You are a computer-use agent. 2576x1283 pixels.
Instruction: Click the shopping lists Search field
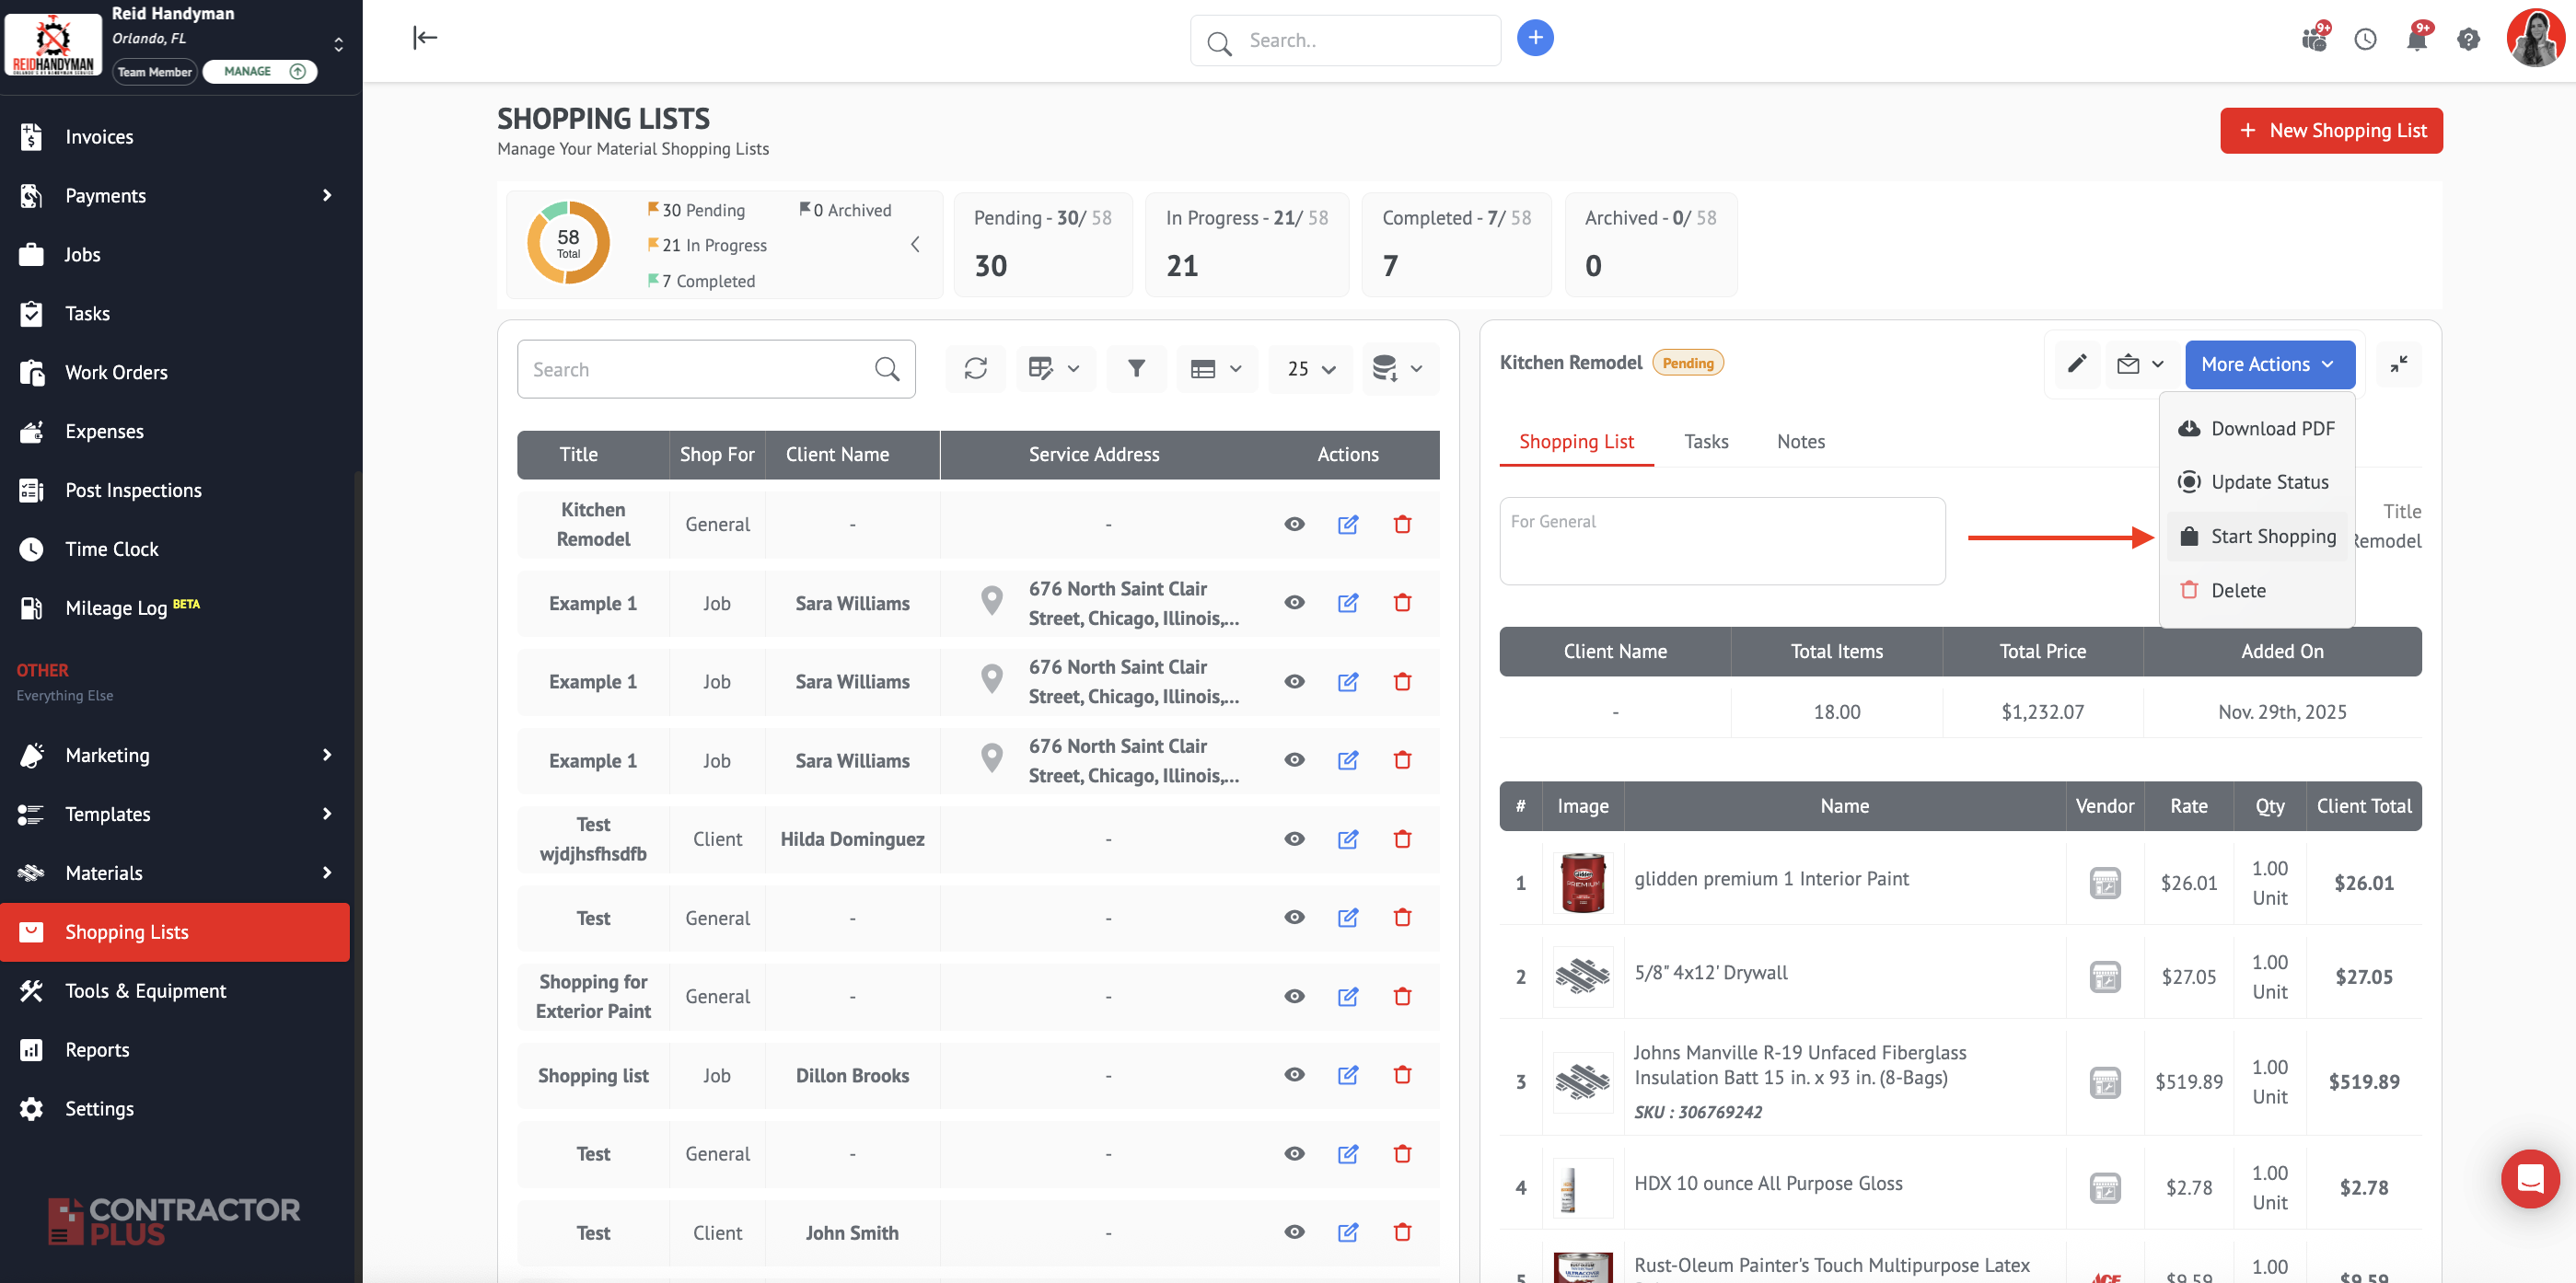tap(698, 369)
